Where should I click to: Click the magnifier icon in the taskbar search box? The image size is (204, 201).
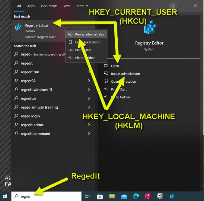pyautogui.click(x=16, y=196)
